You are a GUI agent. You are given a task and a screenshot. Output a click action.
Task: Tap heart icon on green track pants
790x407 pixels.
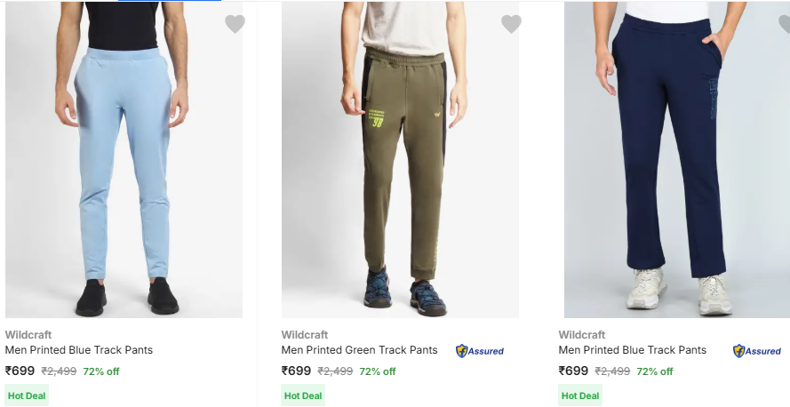(511, 25)
